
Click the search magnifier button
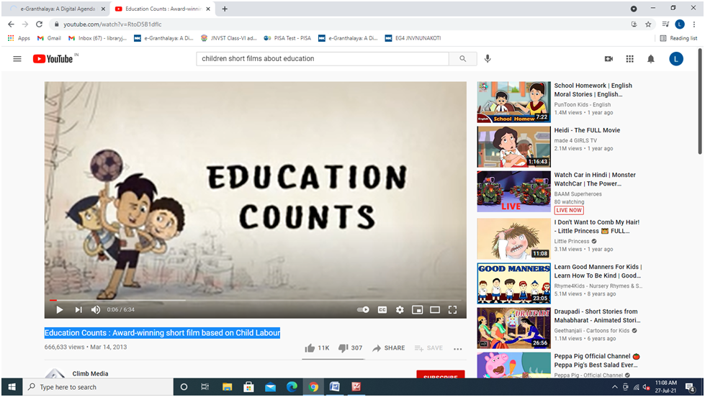462,59
